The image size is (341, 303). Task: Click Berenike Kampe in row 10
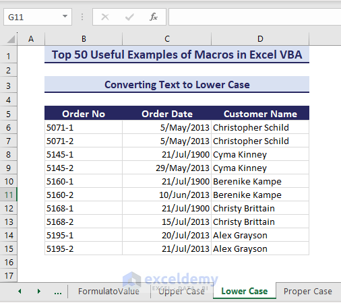pos(260,181)
